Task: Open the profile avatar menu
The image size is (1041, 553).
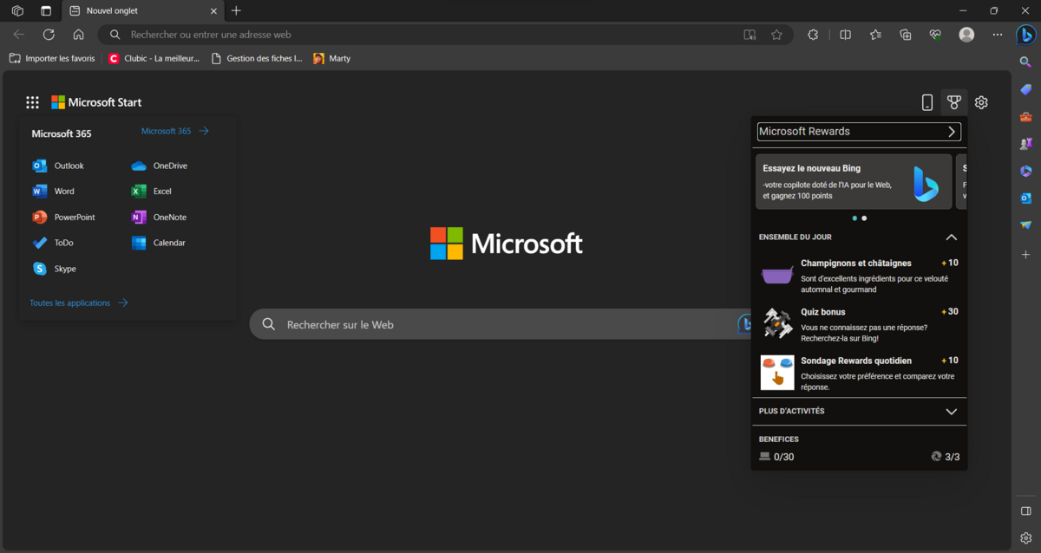Action: pos(966,35)
